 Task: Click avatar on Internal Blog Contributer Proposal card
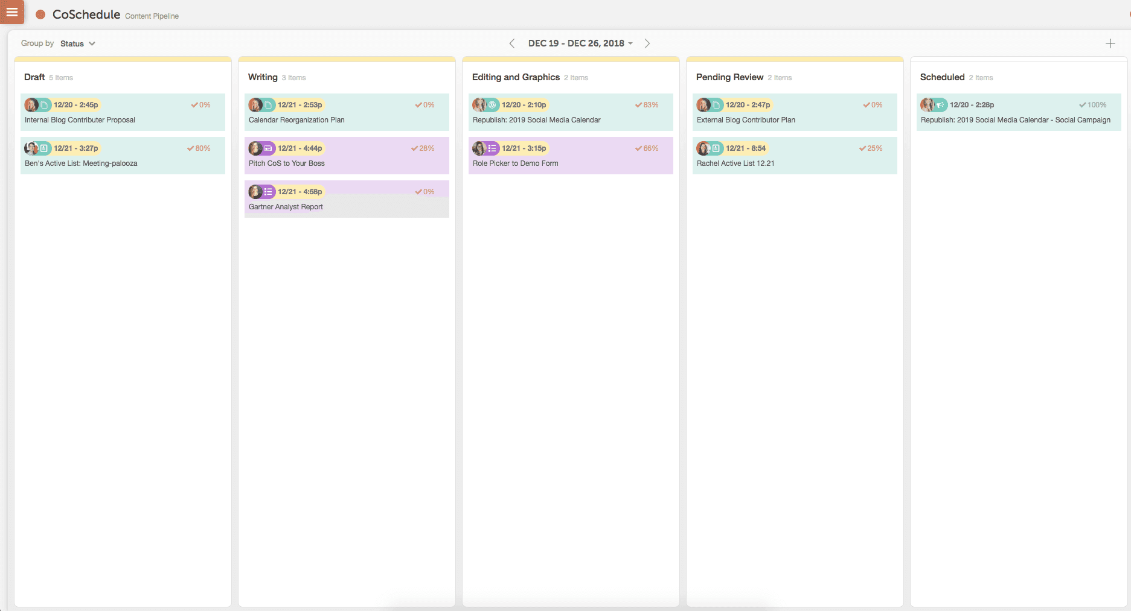[31, 105]
